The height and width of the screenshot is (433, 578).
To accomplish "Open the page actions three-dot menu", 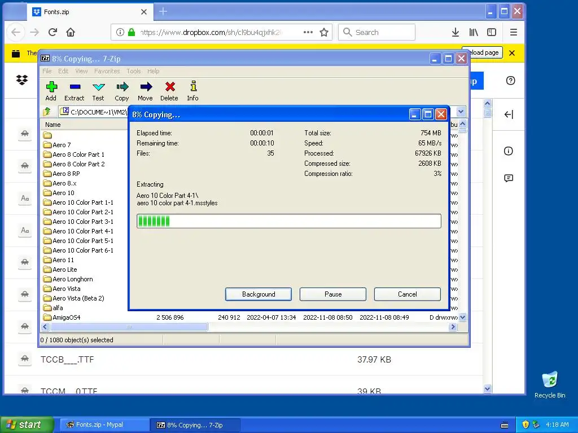I will pos(308,32).
